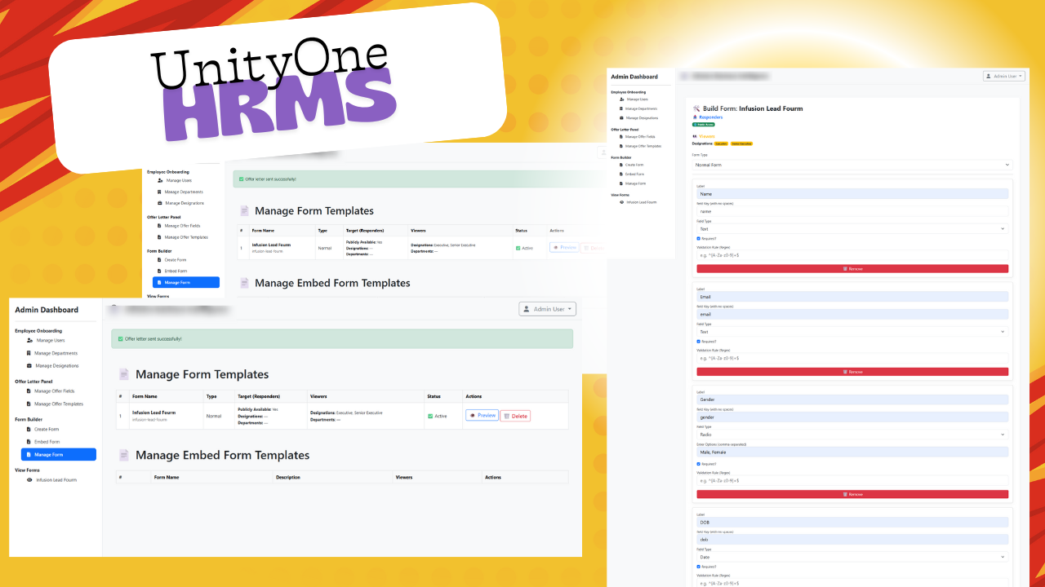The image size is (1045, 587).
Task: Select the Manage Users person icon
Action: click(29, 340)
